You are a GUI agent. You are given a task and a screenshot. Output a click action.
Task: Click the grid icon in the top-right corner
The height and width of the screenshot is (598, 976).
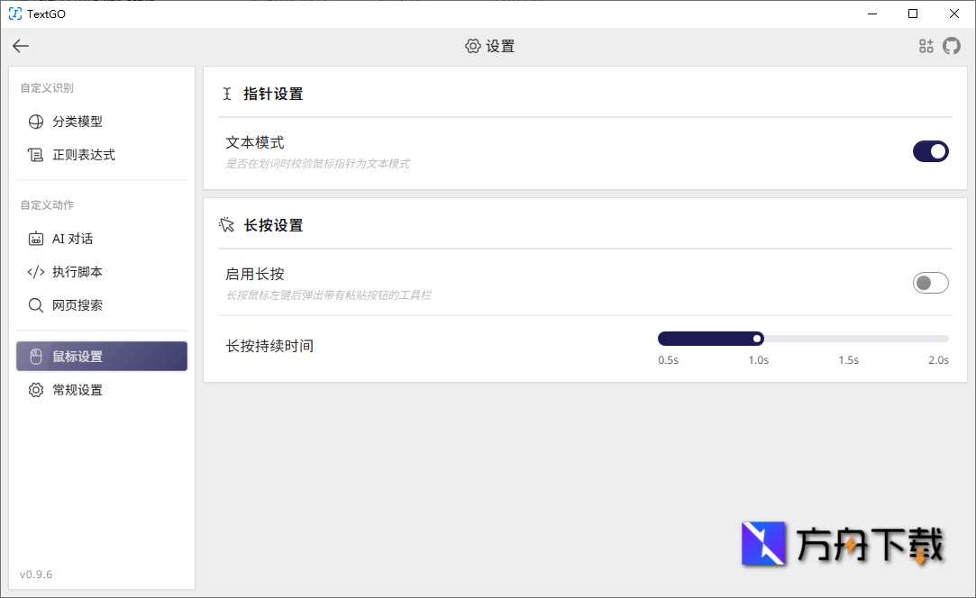(x=926, y=46)
